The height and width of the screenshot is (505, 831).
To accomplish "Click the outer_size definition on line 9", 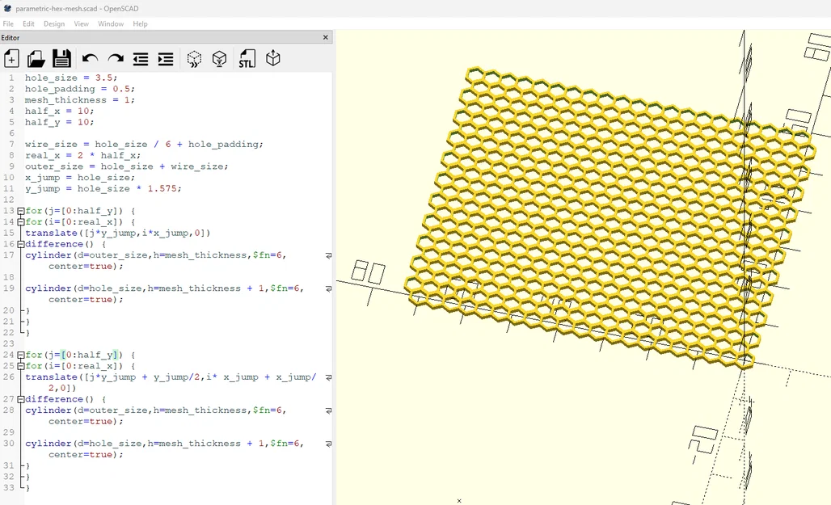I will tap(127, 166).
